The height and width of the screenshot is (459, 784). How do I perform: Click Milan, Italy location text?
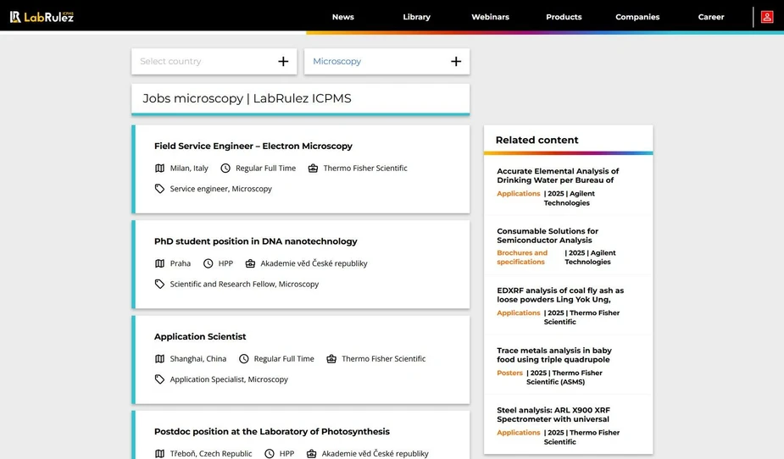[x=189, y=169]
